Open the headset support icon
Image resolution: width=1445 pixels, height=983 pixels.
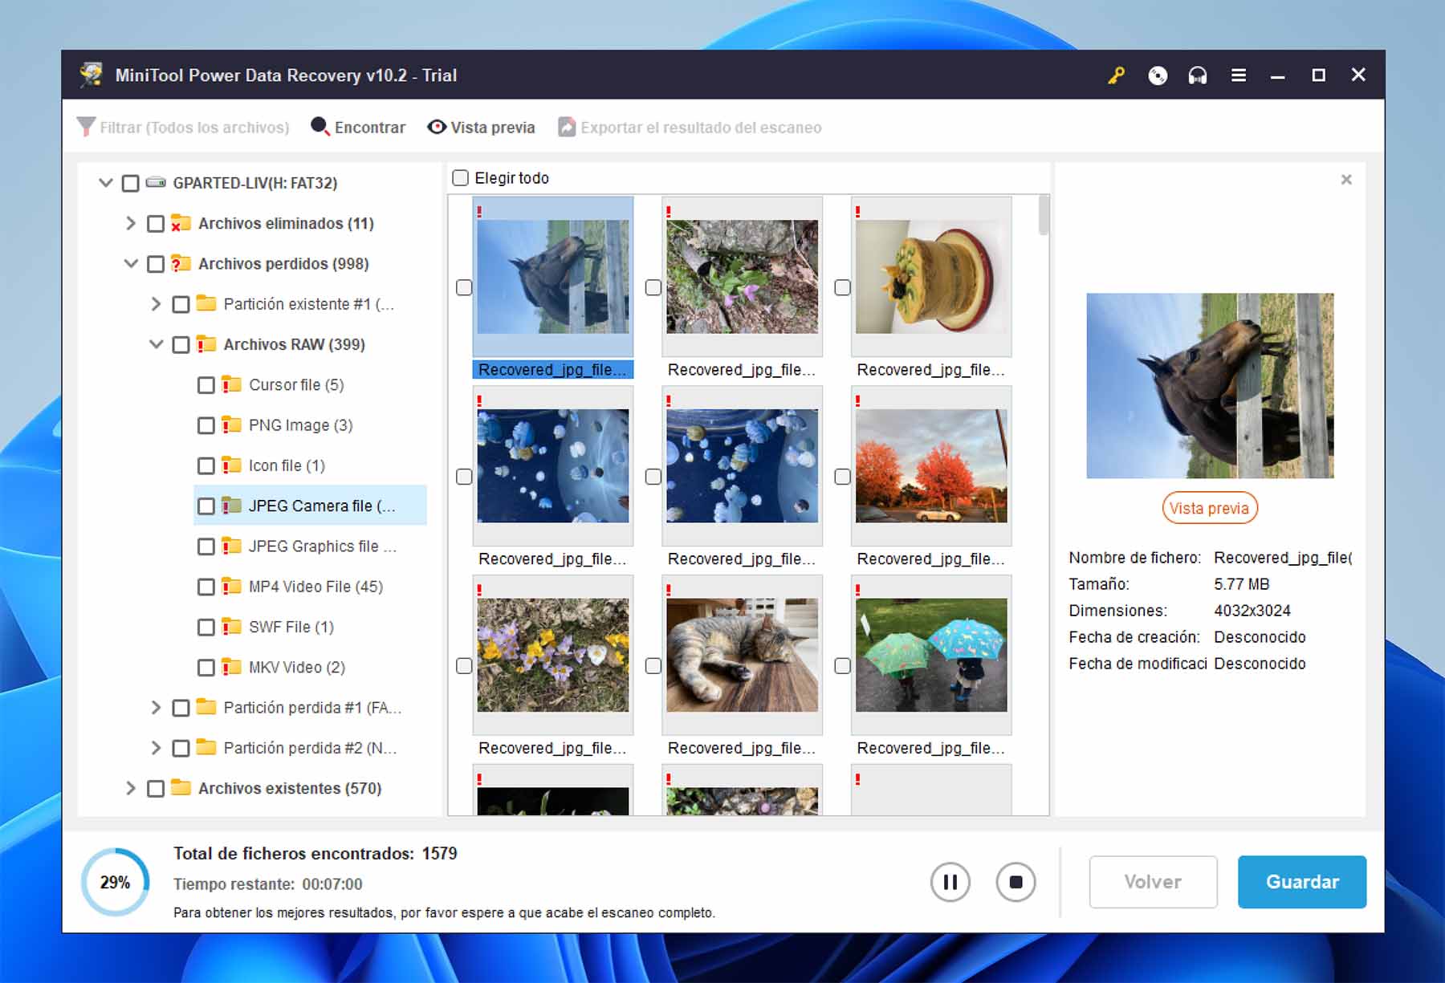coord(1198,75)
